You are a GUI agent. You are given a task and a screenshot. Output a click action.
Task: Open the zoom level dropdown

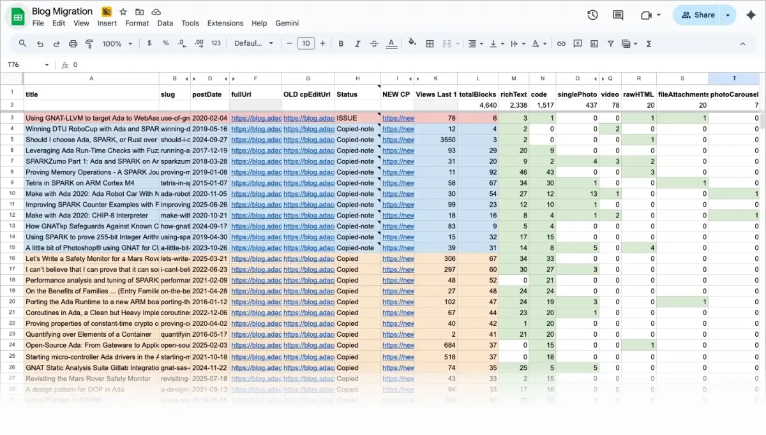click(x=116, y=43)
